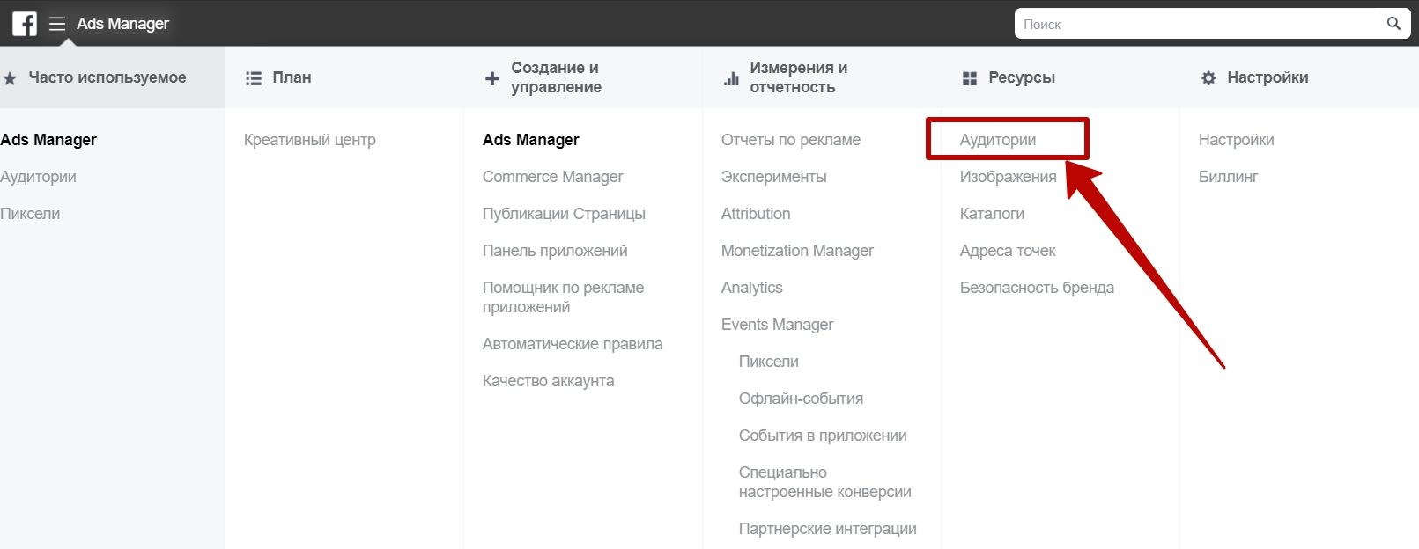Screen dimensions: 1419x549
Task: Select the Ресурсы section header
Action: tap(1022, 77)
